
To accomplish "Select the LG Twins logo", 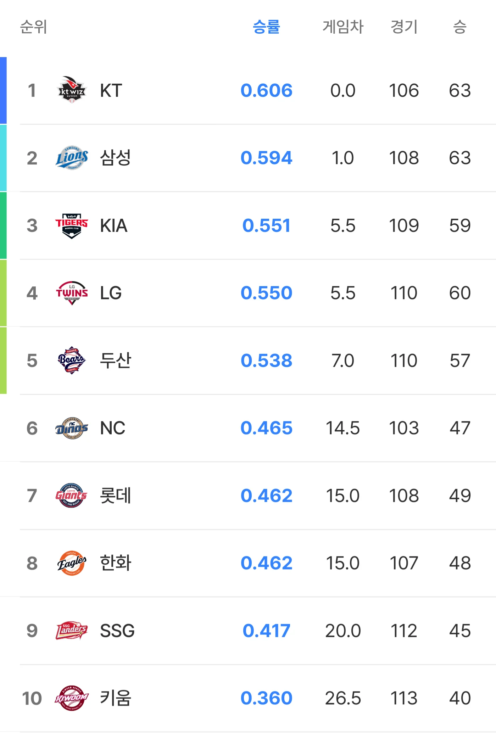I will 72,293.
